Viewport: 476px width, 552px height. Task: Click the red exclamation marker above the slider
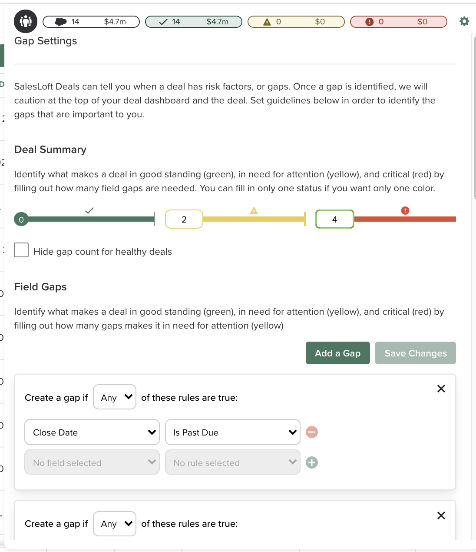(x=405, y=210)
